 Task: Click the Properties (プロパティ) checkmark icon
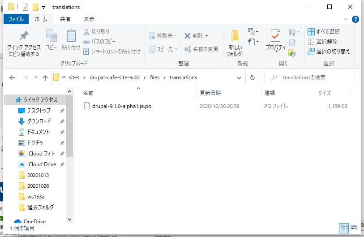(275, 35)
